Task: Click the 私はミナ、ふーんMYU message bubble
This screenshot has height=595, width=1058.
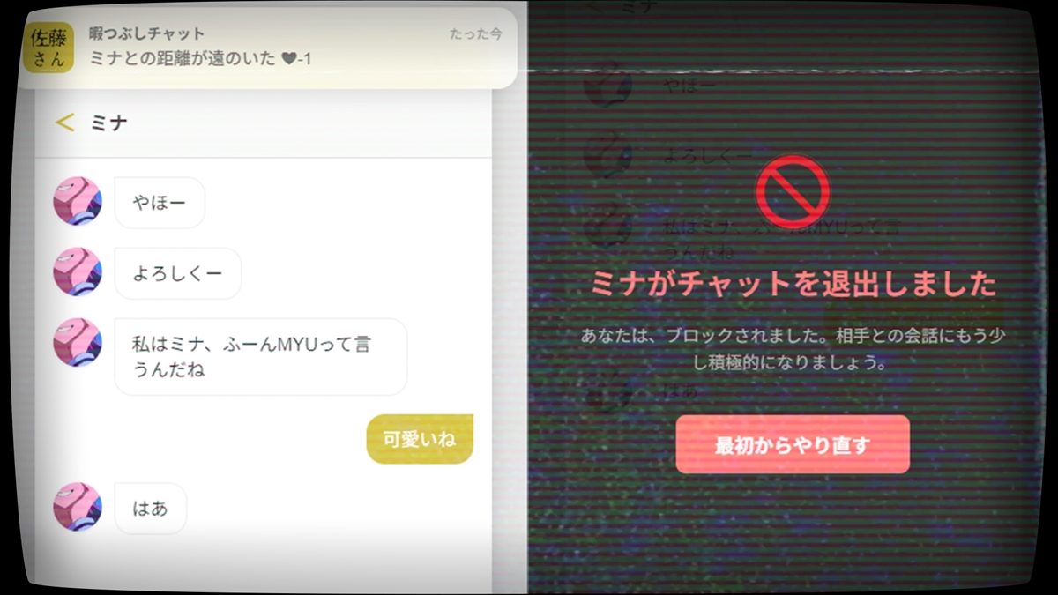Action: click(260, 356)
